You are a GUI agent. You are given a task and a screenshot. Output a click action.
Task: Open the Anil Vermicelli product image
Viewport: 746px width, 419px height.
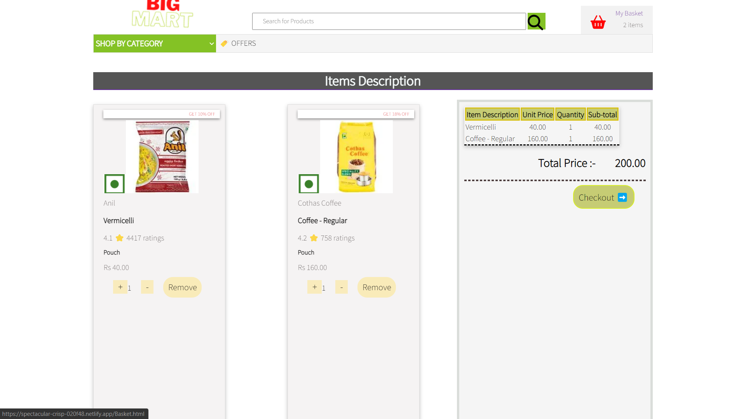162,156
